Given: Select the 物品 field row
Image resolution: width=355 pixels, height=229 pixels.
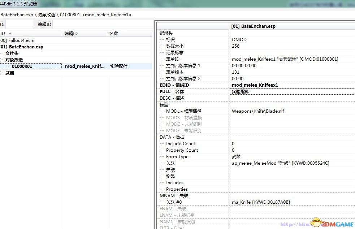Looking at the screenshot, I should (170, 176).
